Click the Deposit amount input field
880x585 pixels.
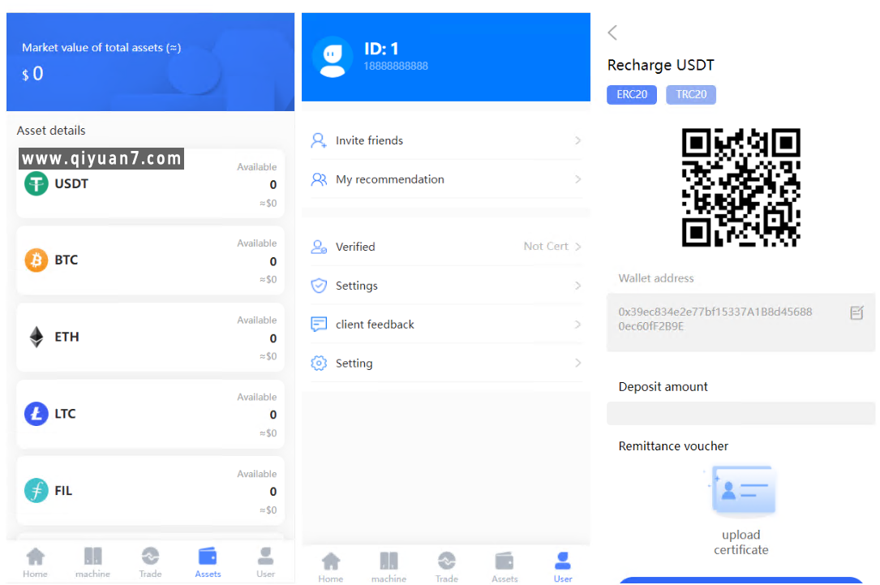coord(740,414)
